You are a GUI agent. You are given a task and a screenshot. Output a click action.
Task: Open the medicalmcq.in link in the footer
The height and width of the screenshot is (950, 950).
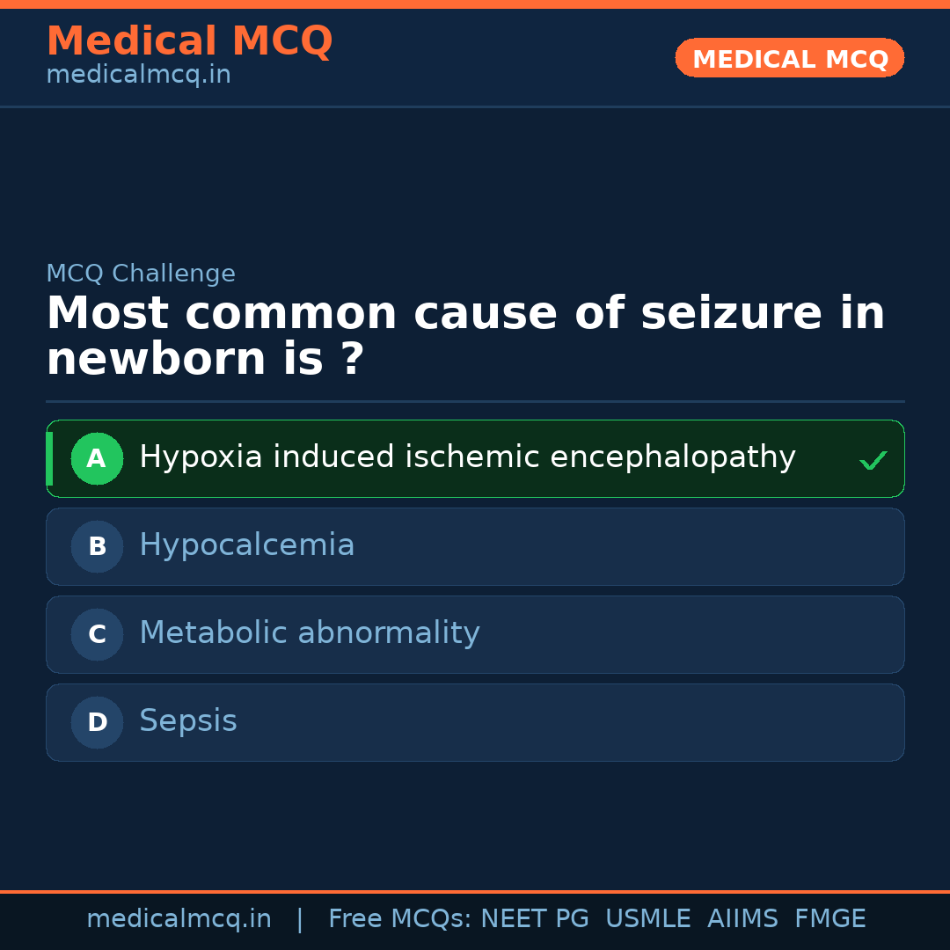click(179, 919)
